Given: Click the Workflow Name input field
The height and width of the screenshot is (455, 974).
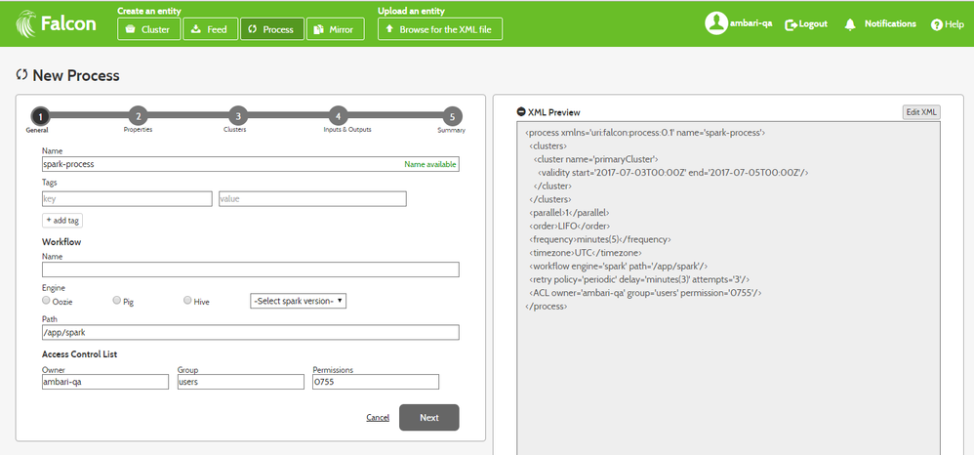Looking at the screenshot, I should tap(251, 269).
